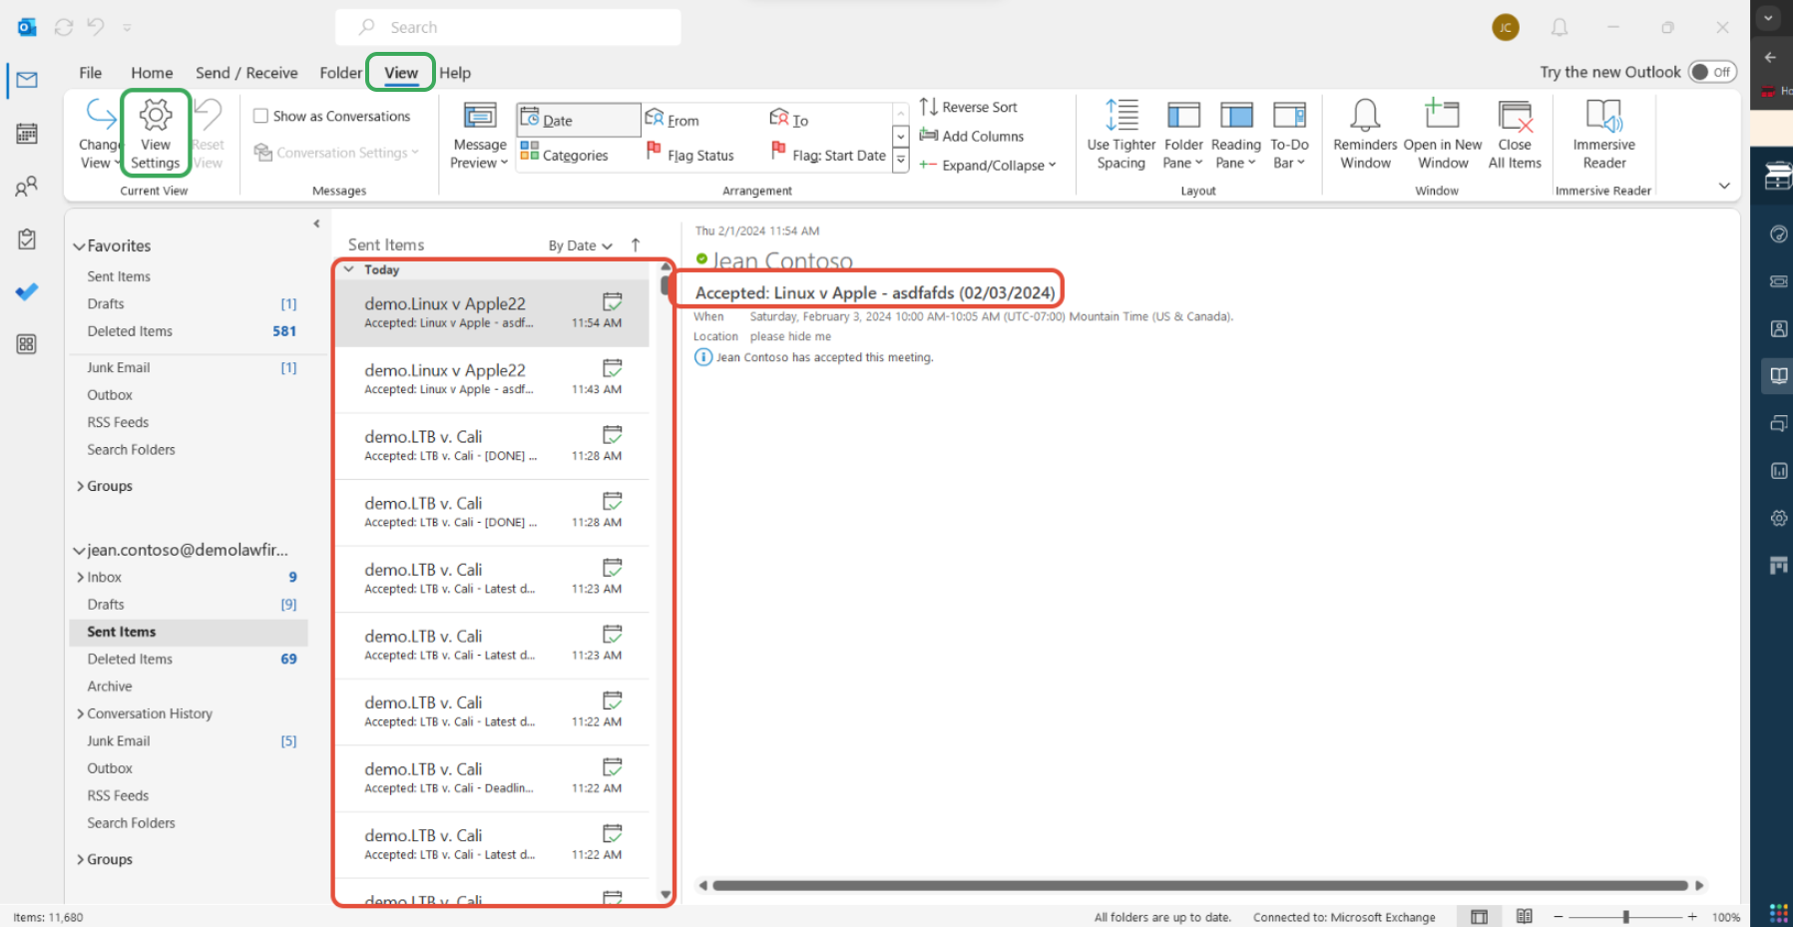
Task: Click Reverse Sort
Action: pyautogui.click(x=968, y=107)
